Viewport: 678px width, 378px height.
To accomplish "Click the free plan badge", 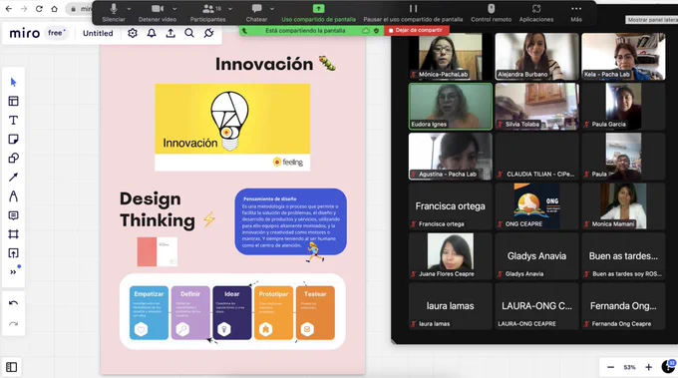I will click(x=57, y=33).
